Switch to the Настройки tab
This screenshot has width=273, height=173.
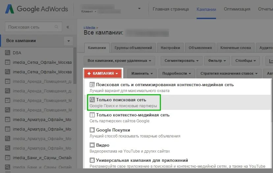[170, 48]
